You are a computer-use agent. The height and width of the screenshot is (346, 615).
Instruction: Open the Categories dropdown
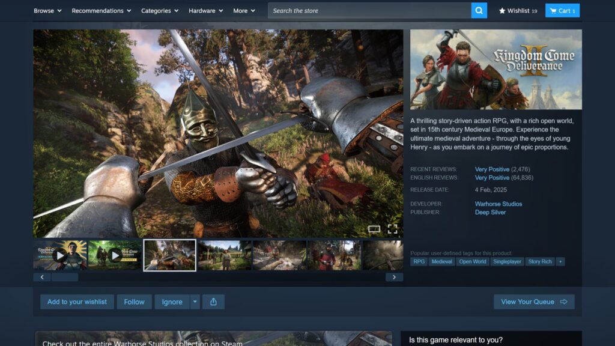click(x=160, y=11)
